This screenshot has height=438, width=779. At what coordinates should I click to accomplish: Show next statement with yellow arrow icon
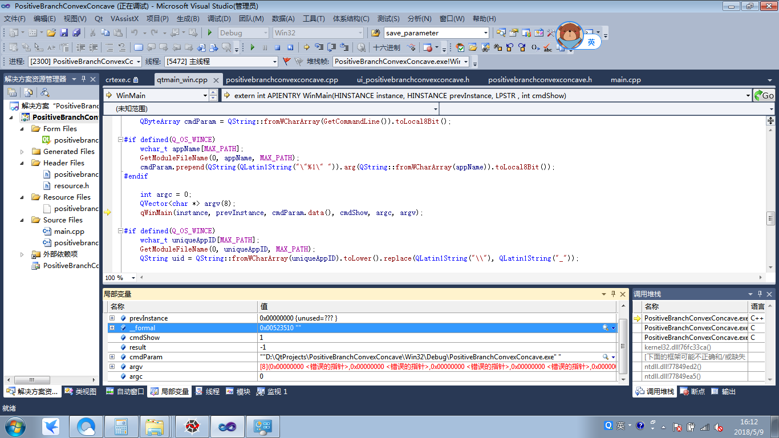(307, 47)
